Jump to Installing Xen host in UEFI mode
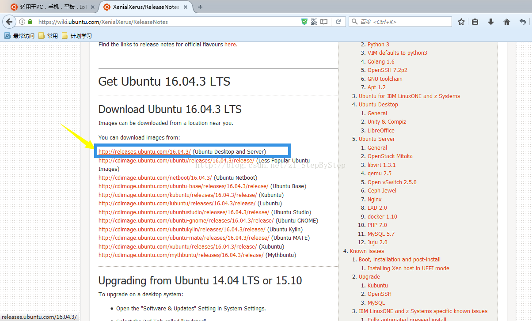532x321 pixels. [x=408, y=268]
